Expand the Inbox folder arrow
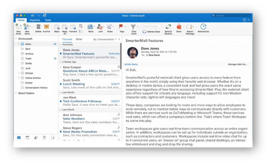The image size is (271, 164). point(19,44)
